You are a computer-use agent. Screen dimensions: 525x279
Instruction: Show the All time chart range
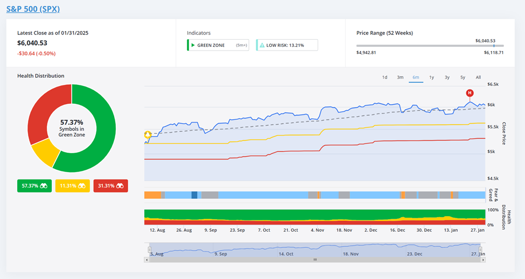tap(478, 77)
